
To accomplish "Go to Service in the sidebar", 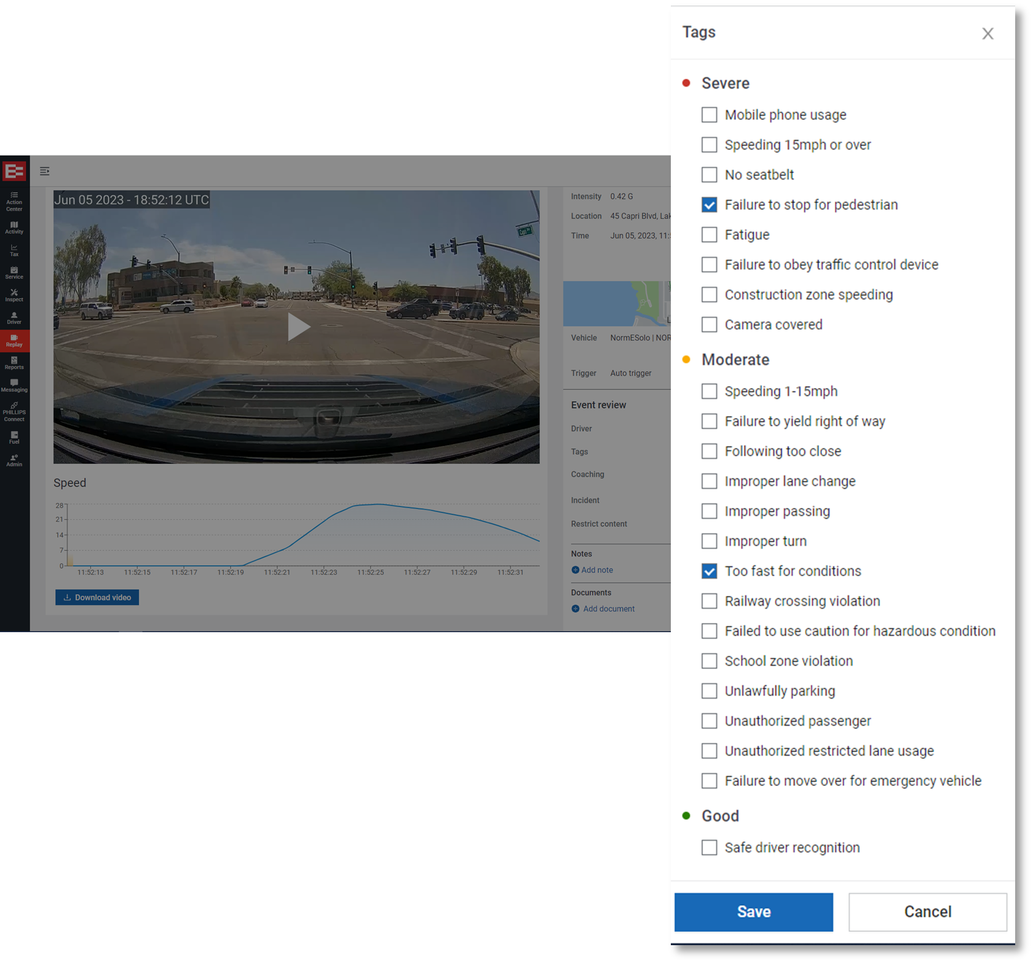I will (x=14, y=272).
